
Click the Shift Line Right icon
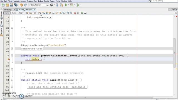(71, 13)
